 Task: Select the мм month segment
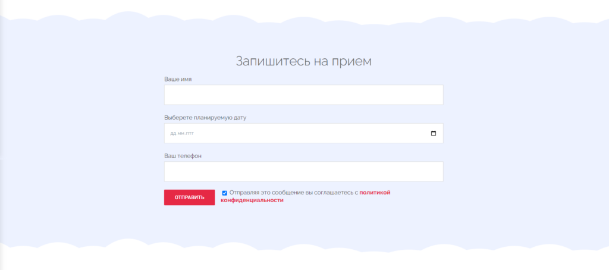pyautogui.click(x=181, y=133)
